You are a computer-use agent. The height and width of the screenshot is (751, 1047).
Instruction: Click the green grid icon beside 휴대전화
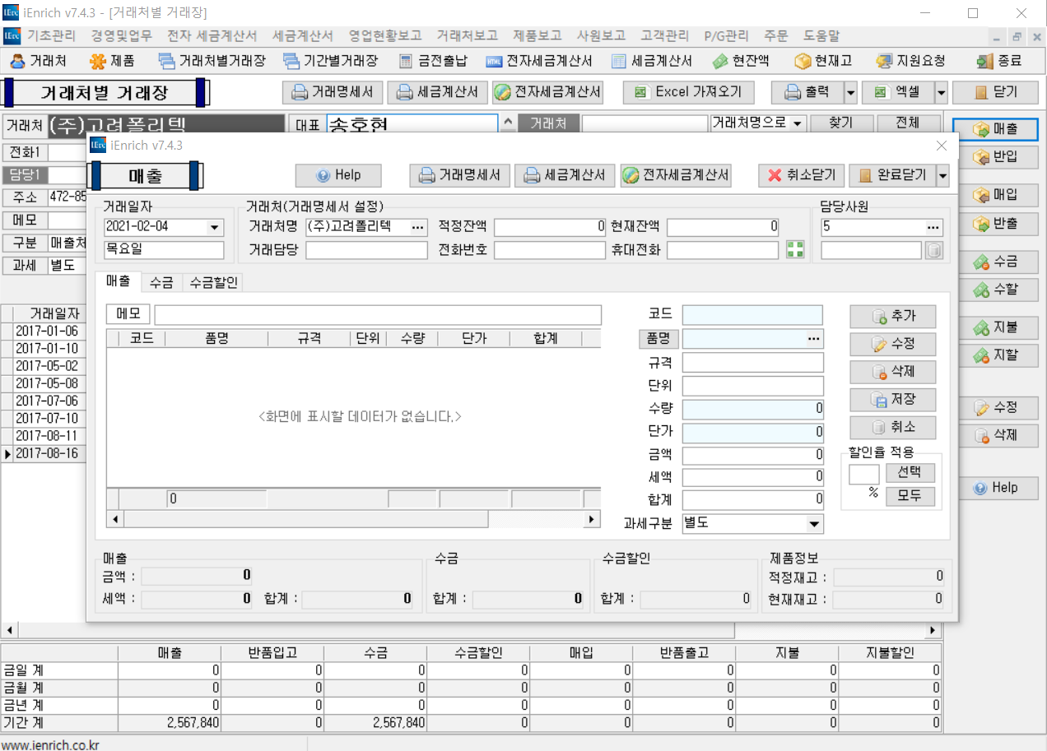coord(795,250)
